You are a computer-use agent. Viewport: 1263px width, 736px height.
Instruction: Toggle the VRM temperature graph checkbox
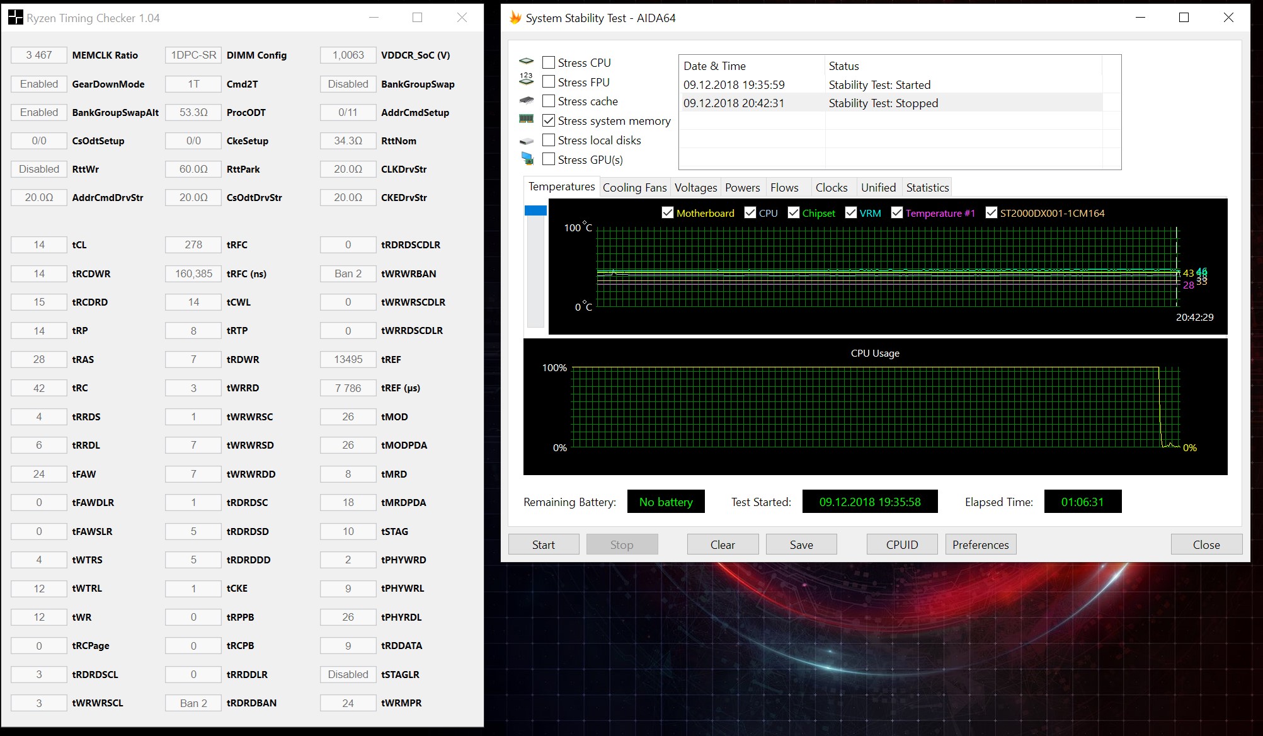(x=851, y=213)
